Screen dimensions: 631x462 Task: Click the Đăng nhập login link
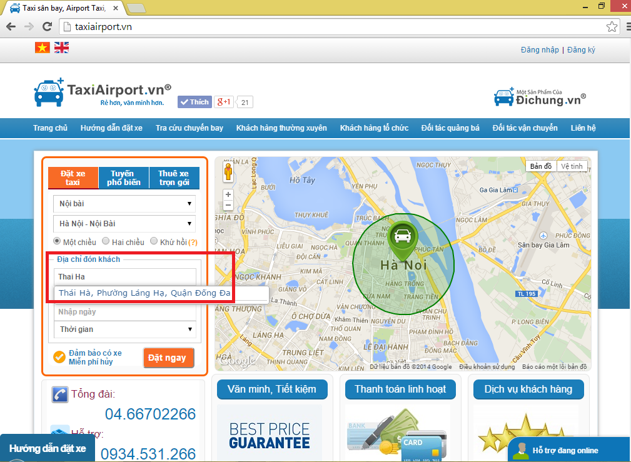click(x=539, y=50)
